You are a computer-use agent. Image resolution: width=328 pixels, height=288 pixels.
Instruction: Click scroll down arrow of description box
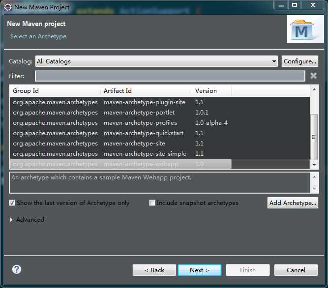pos(314,189)
